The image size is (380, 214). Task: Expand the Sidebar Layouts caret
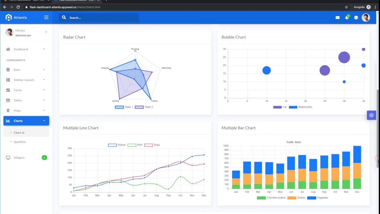tap(44, 80)
